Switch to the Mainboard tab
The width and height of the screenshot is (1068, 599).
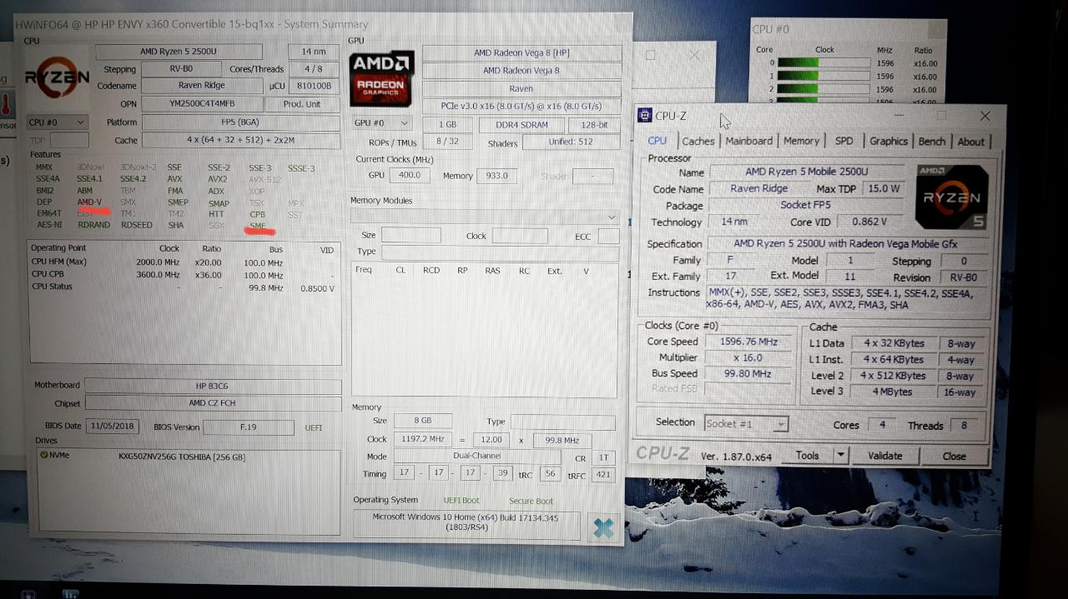click(748, 141)
